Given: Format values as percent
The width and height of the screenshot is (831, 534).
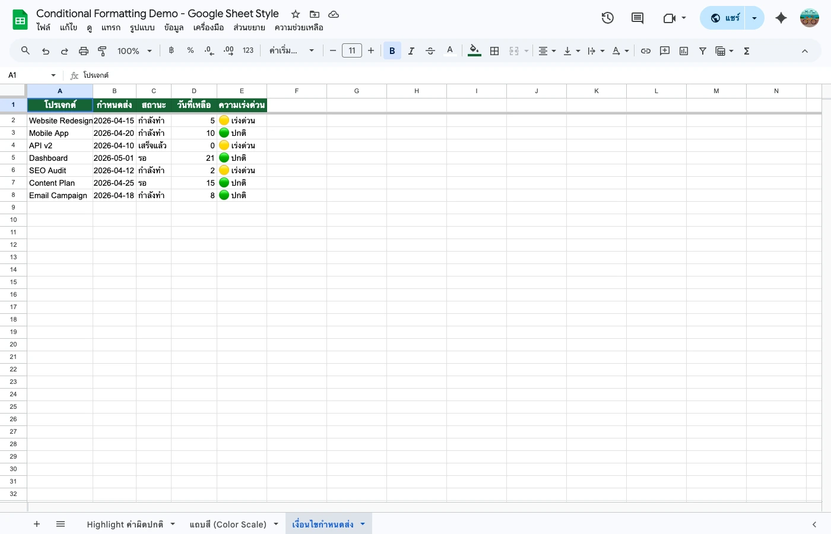Looking at the screenshot, I should [x=191, y=50].
